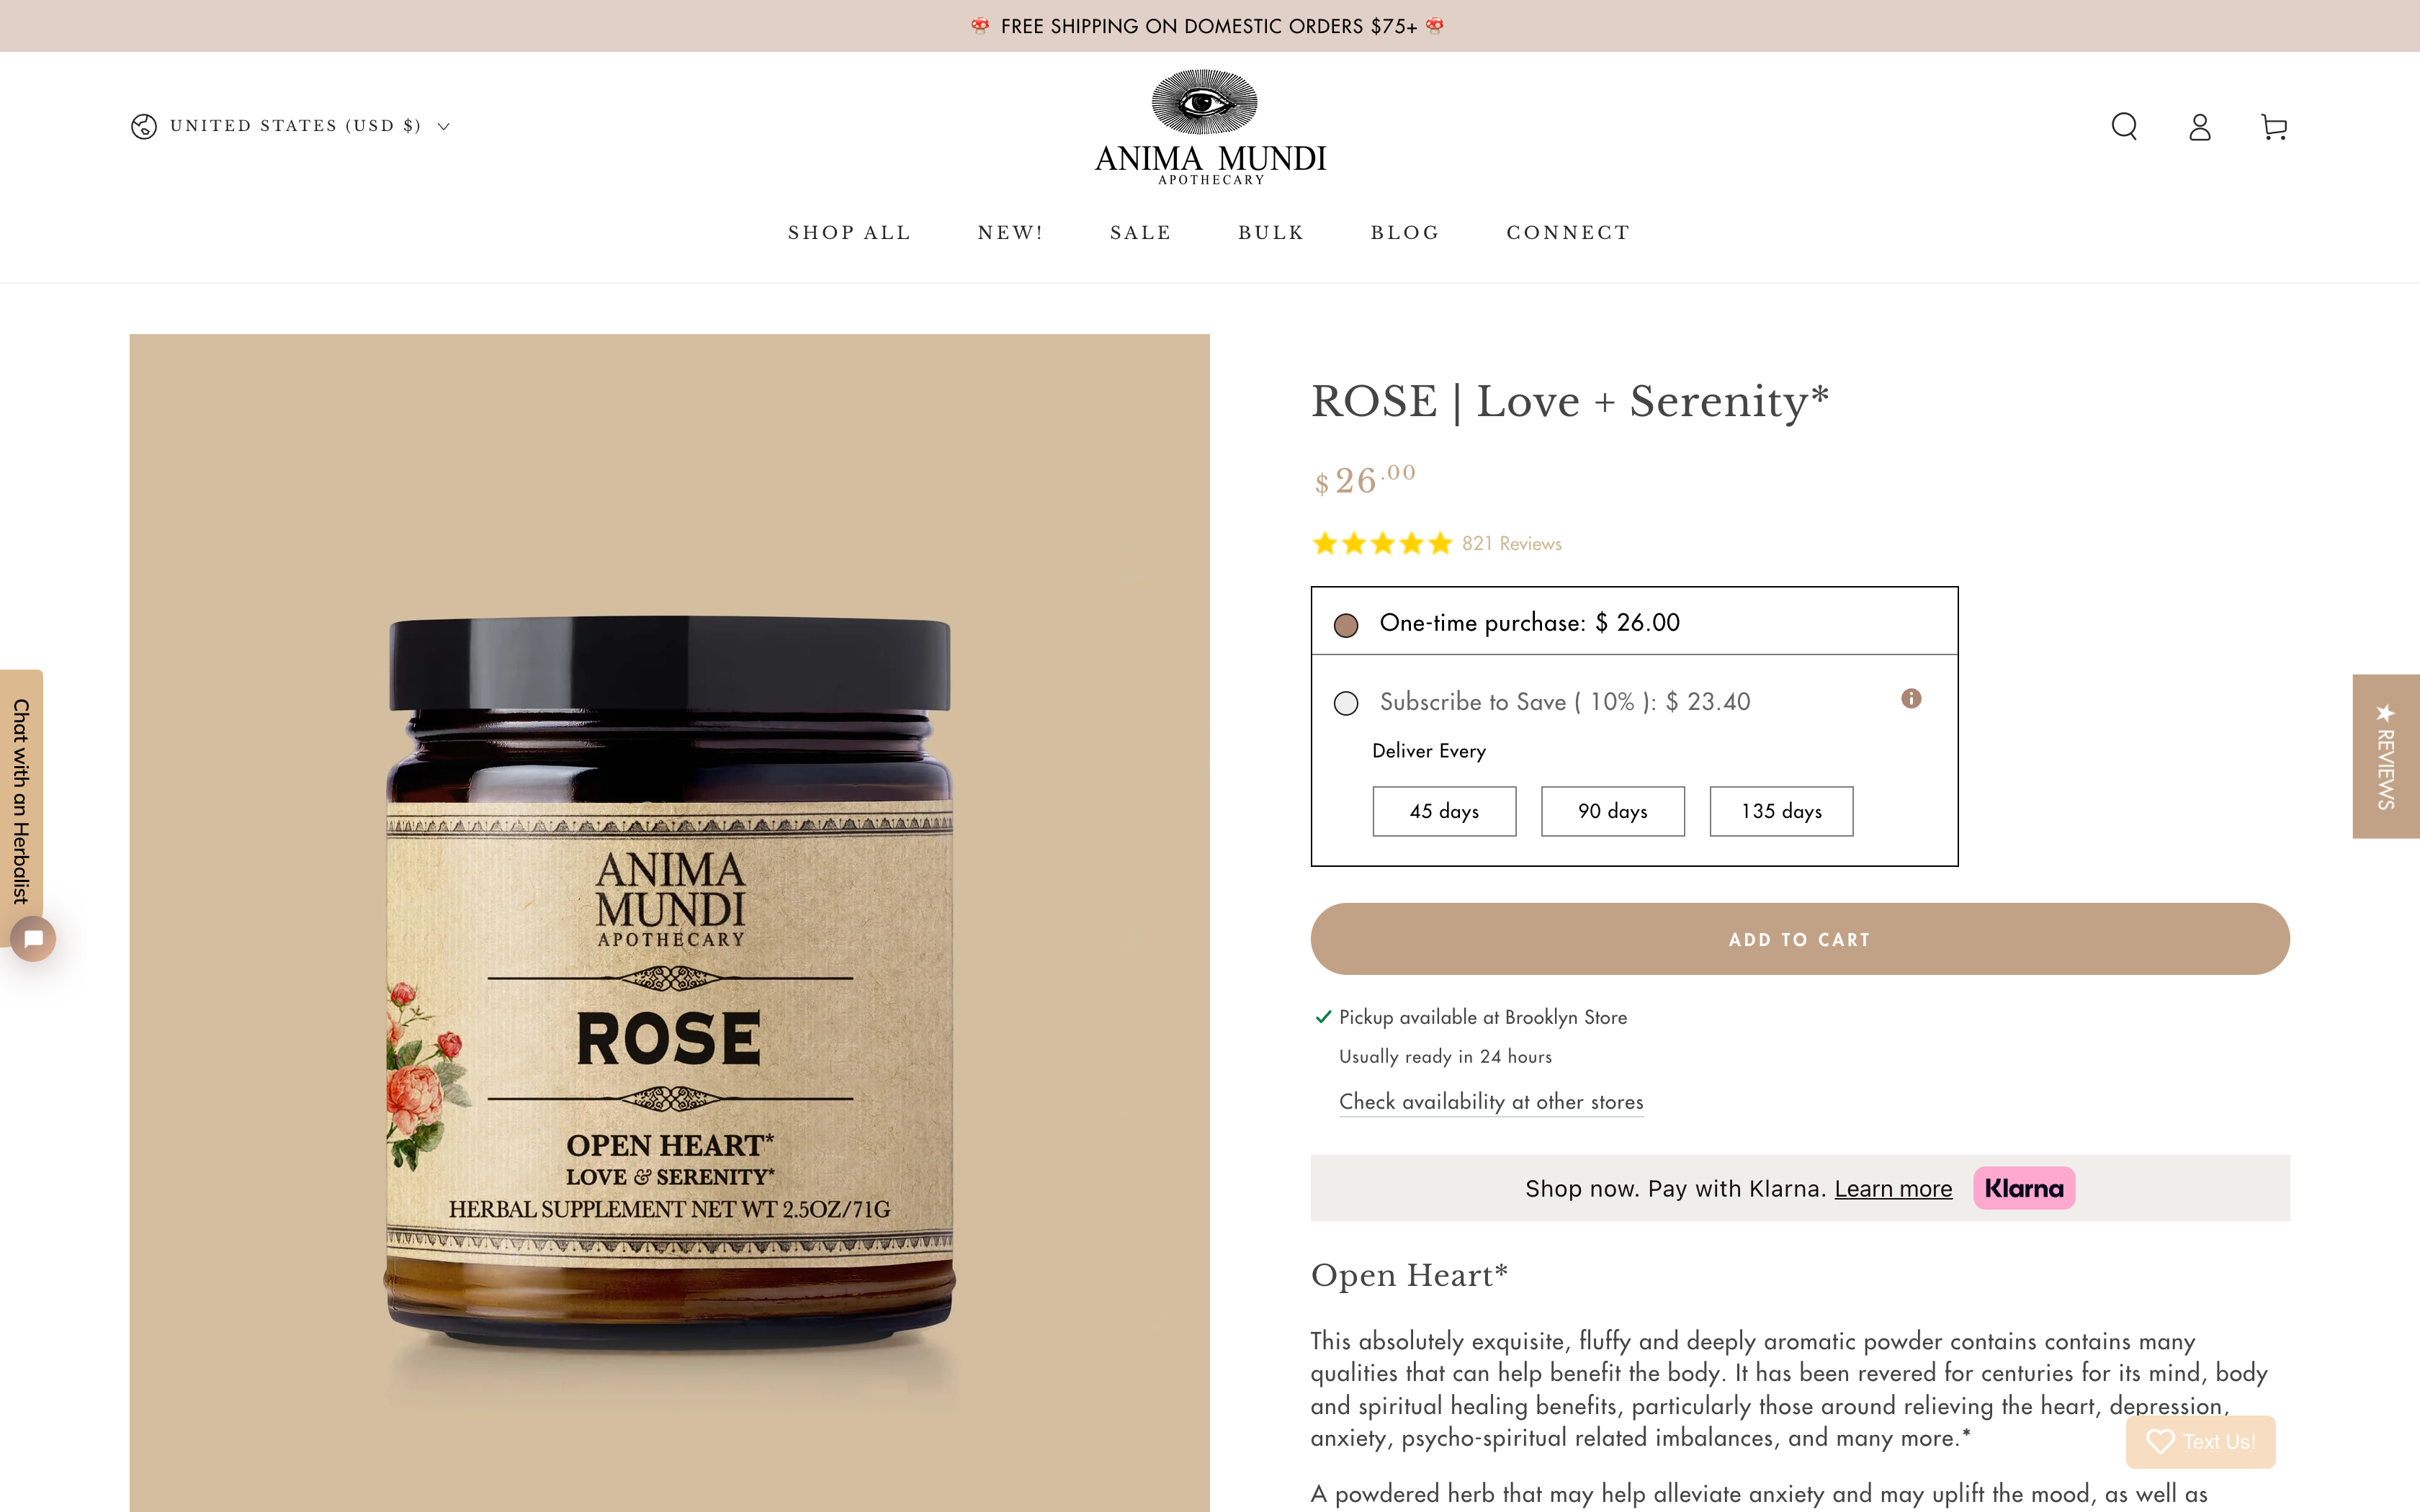Open the search magnifier icon
This screenshot has width=2420, height=1512.
(2124, 127)
